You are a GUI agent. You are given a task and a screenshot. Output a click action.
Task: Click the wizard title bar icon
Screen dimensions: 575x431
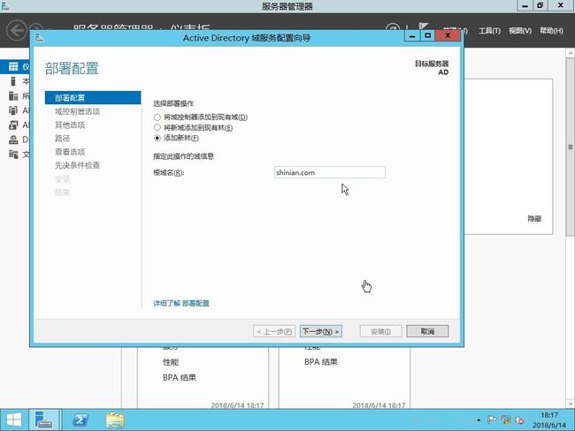click(40, 37)
